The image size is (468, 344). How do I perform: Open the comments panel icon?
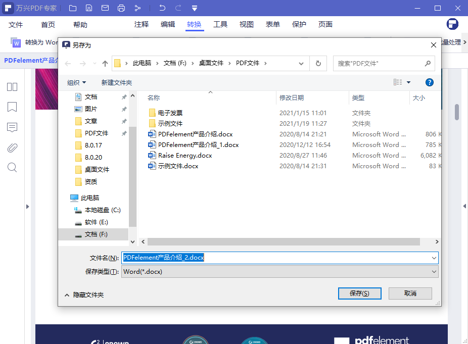coord(12,127)
